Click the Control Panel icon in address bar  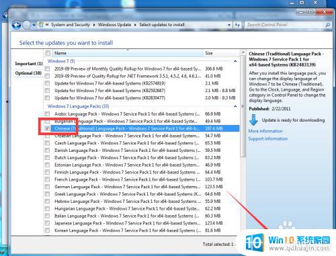pyautogui.click(x=41, y=25)
